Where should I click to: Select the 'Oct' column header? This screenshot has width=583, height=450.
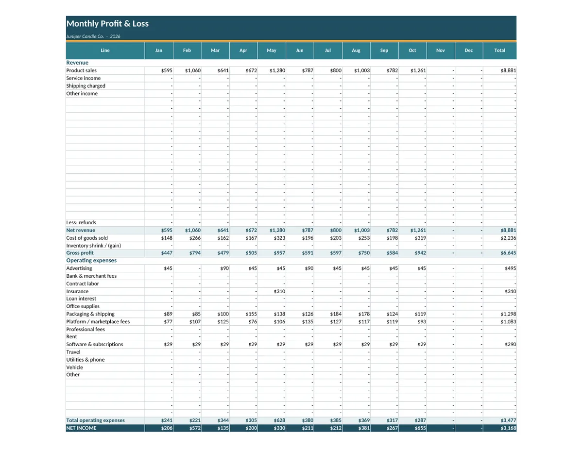coord(412,50)
